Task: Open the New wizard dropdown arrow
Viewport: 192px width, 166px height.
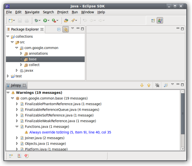Action: pos(14,20)
